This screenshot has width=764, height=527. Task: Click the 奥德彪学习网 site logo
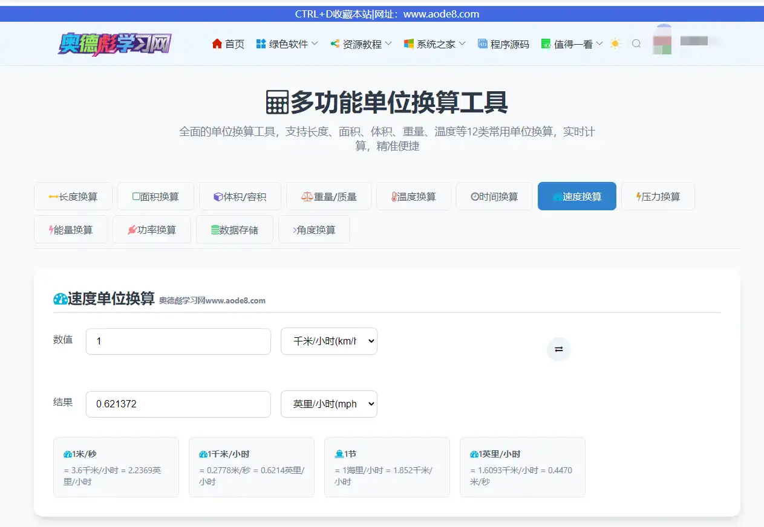tap(115, 44)
